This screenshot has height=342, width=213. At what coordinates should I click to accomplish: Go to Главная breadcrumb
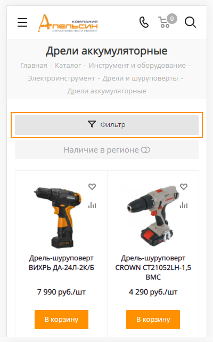pos(34,66)
